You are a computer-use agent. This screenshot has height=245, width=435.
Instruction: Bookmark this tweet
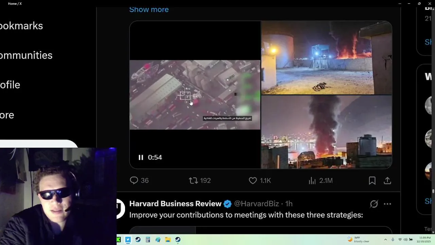pos(372,181)
